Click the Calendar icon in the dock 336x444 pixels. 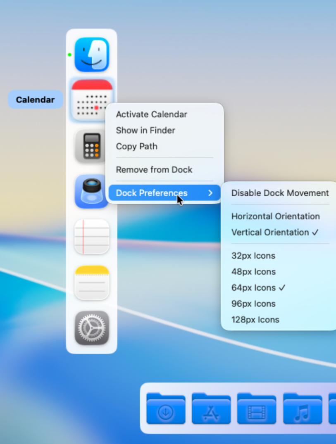tap(92, 100)
